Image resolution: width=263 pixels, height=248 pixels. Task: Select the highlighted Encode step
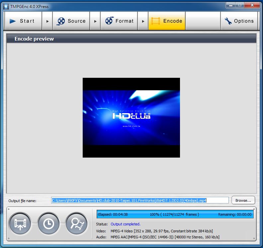tap(167, 21)
